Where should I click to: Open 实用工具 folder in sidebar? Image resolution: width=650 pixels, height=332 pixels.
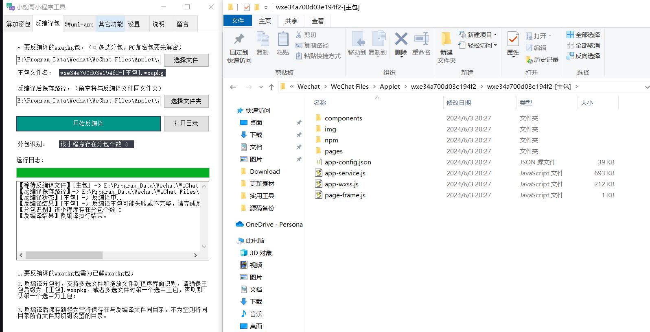click(257, 196)
